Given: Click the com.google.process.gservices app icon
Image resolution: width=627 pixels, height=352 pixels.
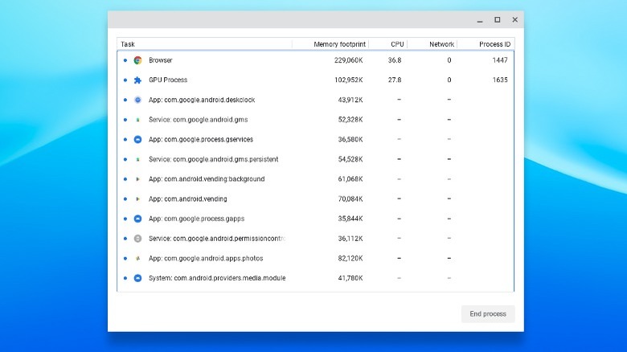Looking at the screenshot, I should pyautogui.click(x=137, y=139).
